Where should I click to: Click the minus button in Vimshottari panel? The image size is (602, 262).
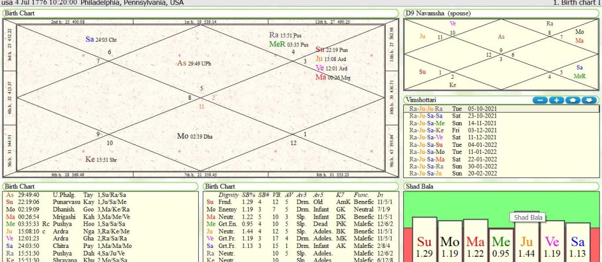(x=540, y=100)
